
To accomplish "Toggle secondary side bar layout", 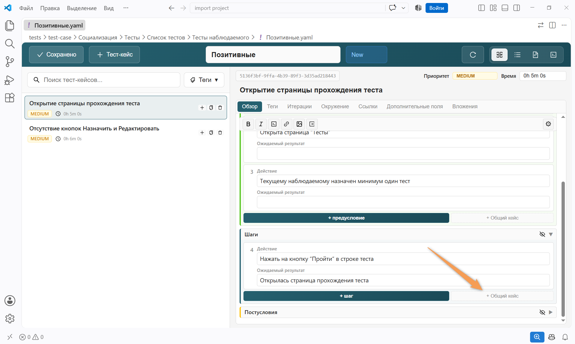I will pos(517,8).
